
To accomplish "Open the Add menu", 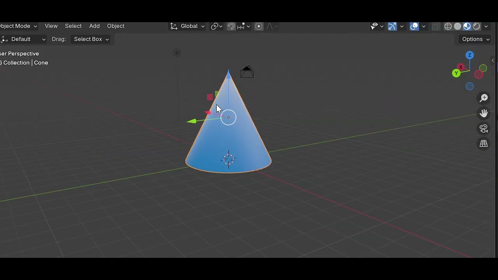I will [95, 26].
